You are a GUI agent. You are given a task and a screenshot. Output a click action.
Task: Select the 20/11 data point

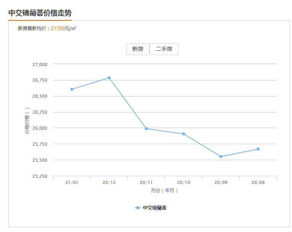tap(146, 128)
